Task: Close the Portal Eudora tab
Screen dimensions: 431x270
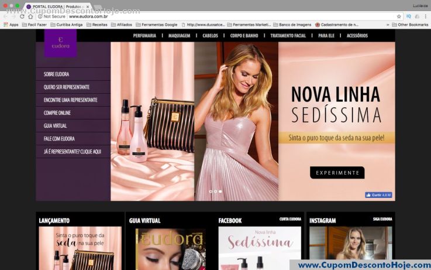Action: (x=88, y=6)
